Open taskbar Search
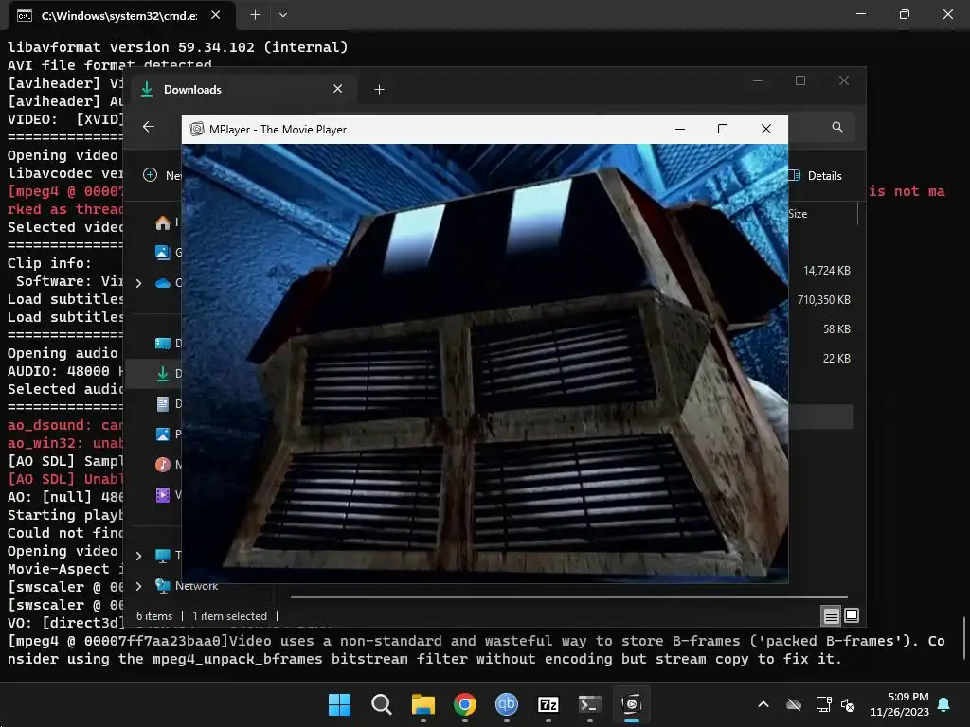Screen dimensions: 970x727 coord(381,704)
